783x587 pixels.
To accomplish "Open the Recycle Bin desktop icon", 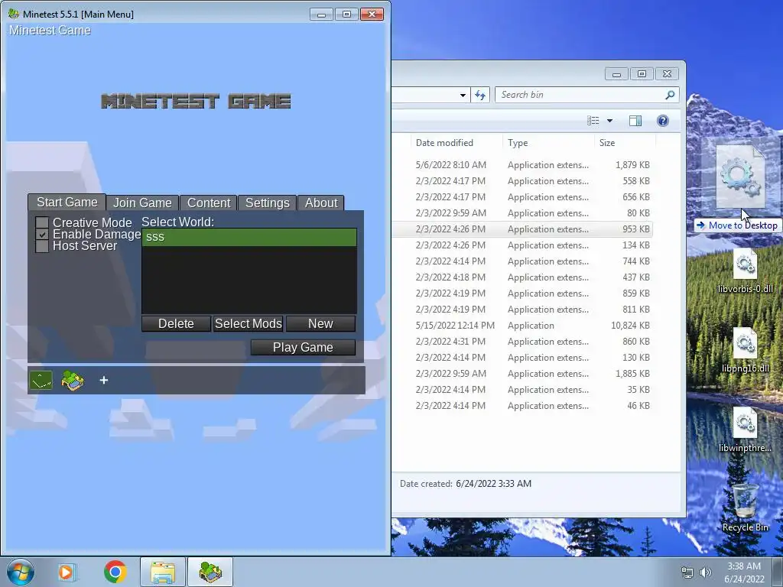I will (x=745, y=508).
